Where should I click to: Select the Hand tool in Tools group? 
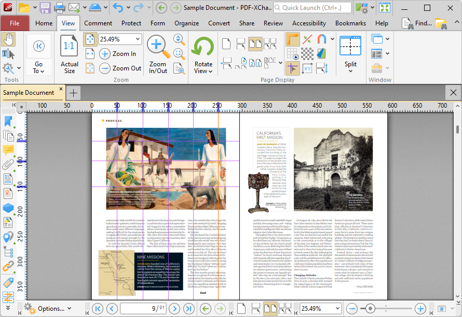point(8,40)
